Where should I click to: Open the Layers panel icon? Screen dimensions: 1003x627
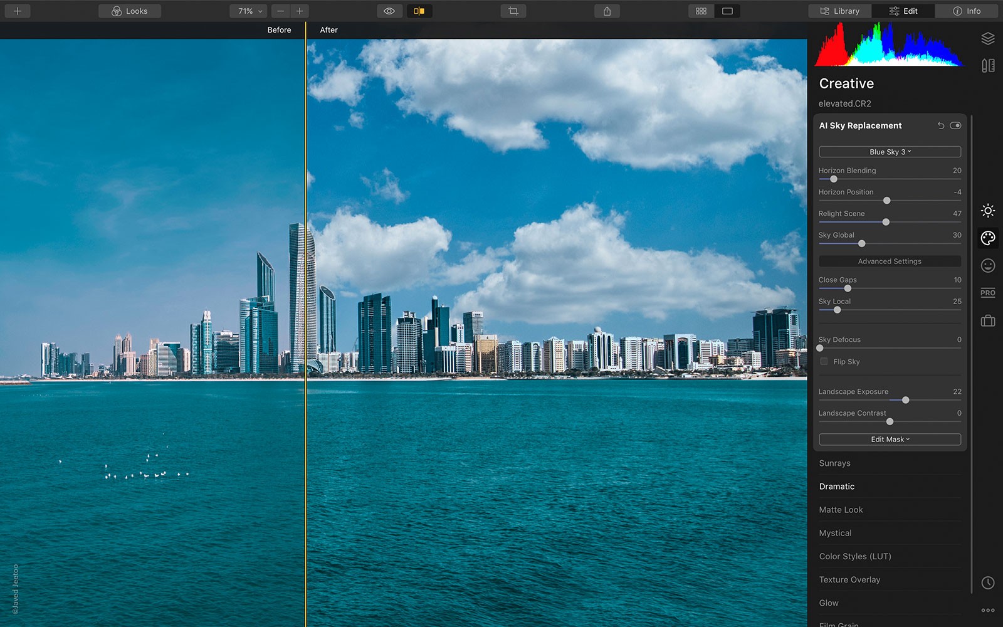(x=988, y=39)
